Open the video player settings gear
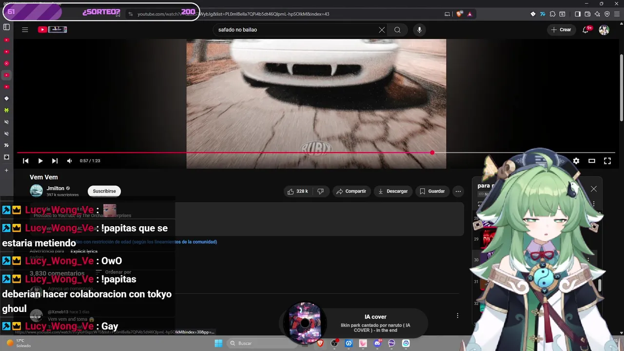This screenshot has width=624, height=351. pos(576,161)
